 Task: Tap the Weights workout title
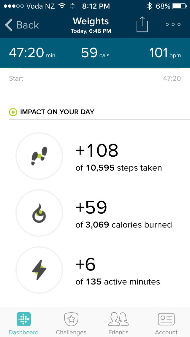tap(91, 21)
